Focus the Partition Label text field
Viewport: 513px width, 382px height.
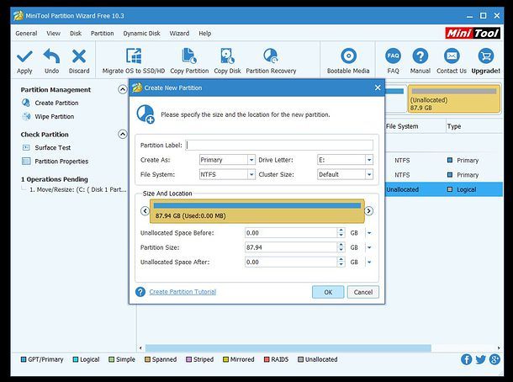(279, 145)
